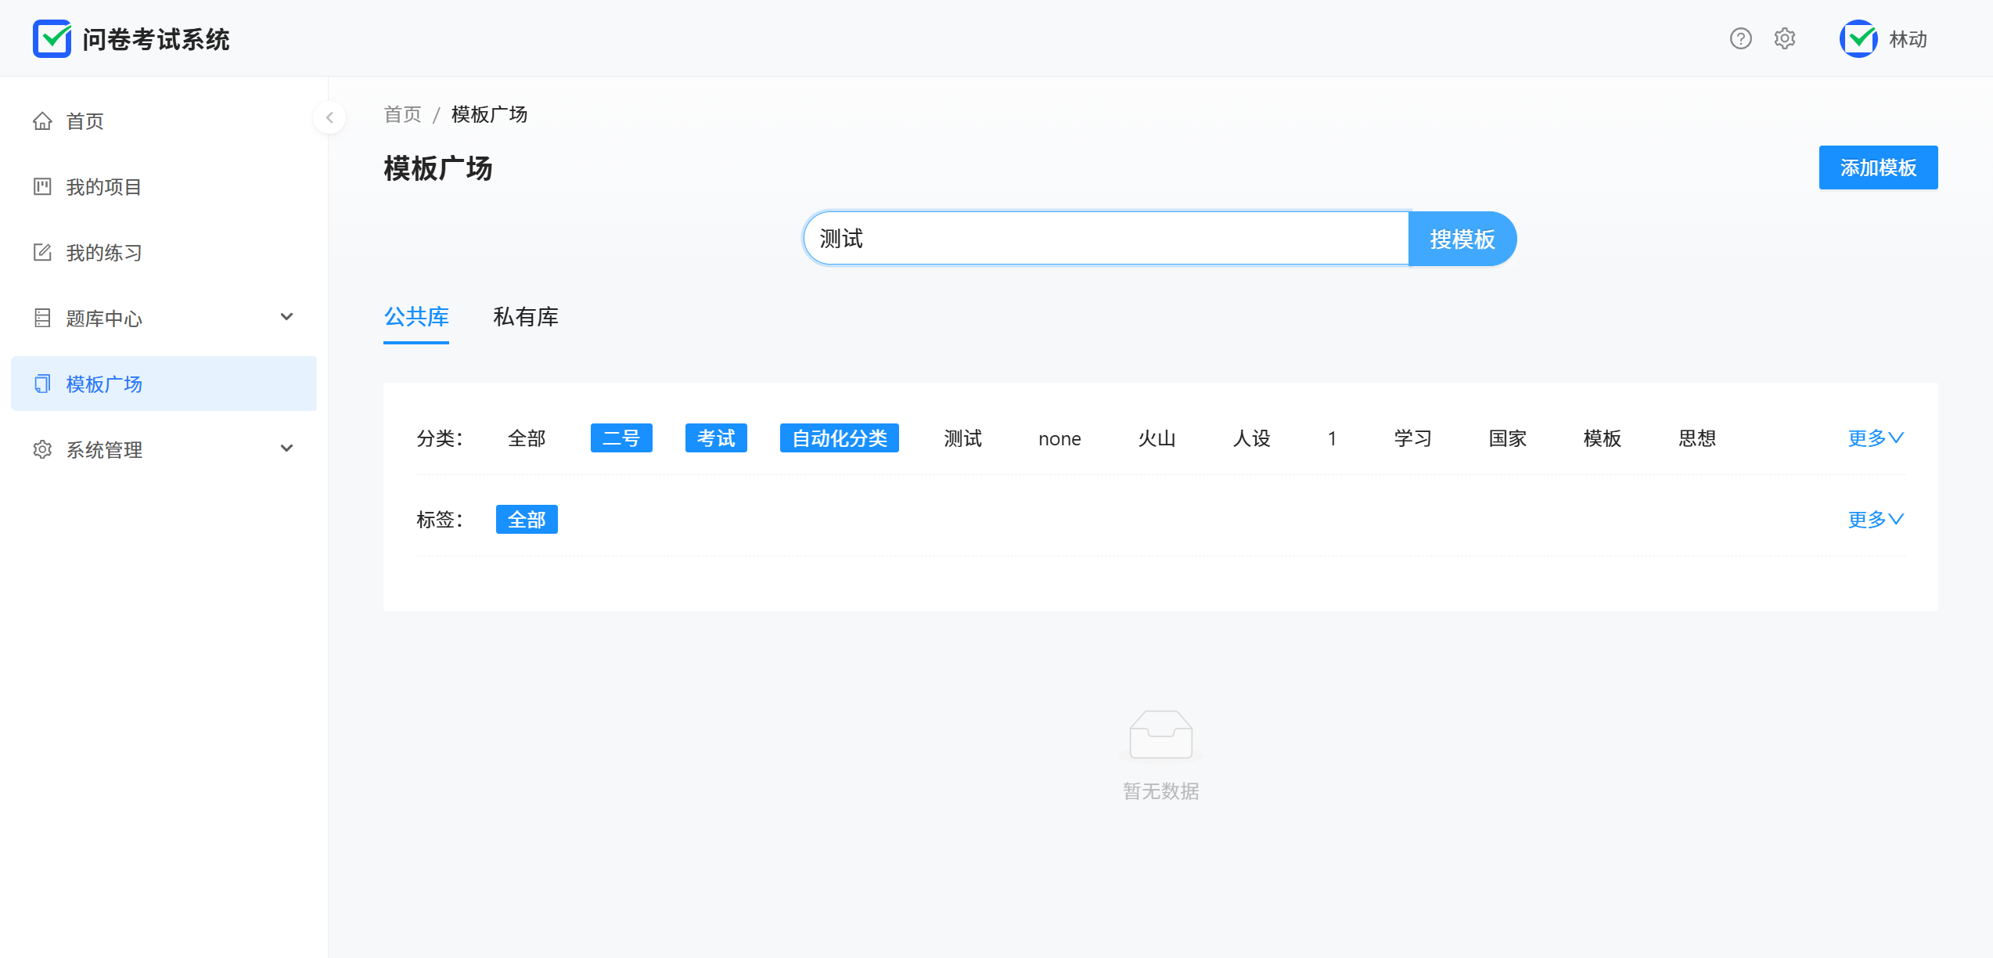
Task: Click the user avatar icon for 林动
Action: pos(1858,38)
